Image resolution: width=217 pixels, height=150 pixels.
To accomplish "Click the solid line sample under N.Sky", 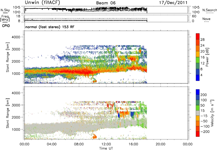I will pos(5,13).
